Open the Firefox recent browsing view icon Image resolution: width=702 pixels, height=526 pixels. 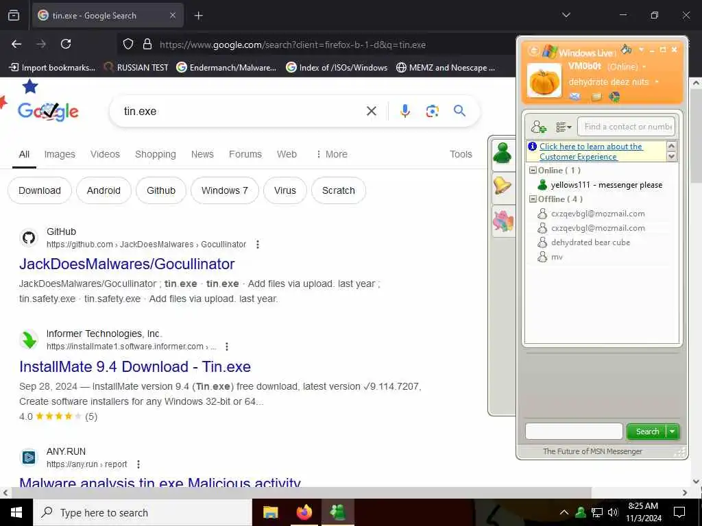coord(14,15)
